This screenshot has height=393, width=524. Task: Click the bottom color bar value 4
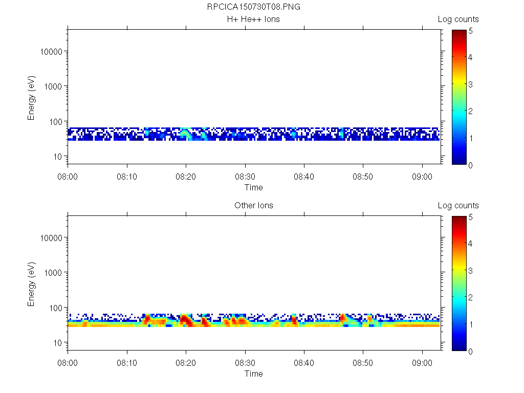[471, 244]
